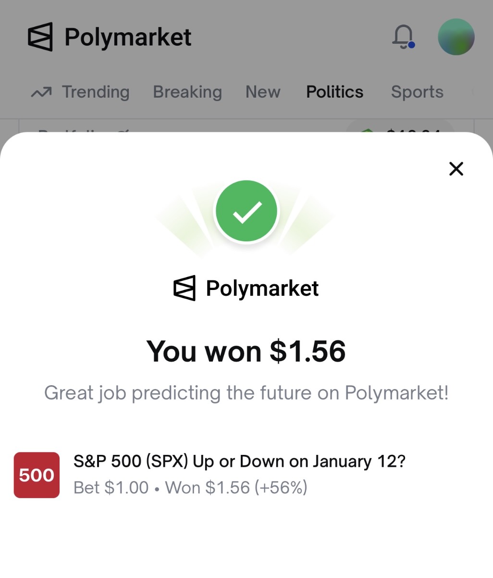Click the green checkmark success badge
Image resolution: width=493 pixels, height=578 pixels.
click(246, 211)
